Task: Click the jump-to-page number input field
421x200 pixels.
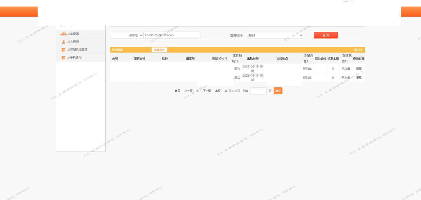Action: (259, 91)
